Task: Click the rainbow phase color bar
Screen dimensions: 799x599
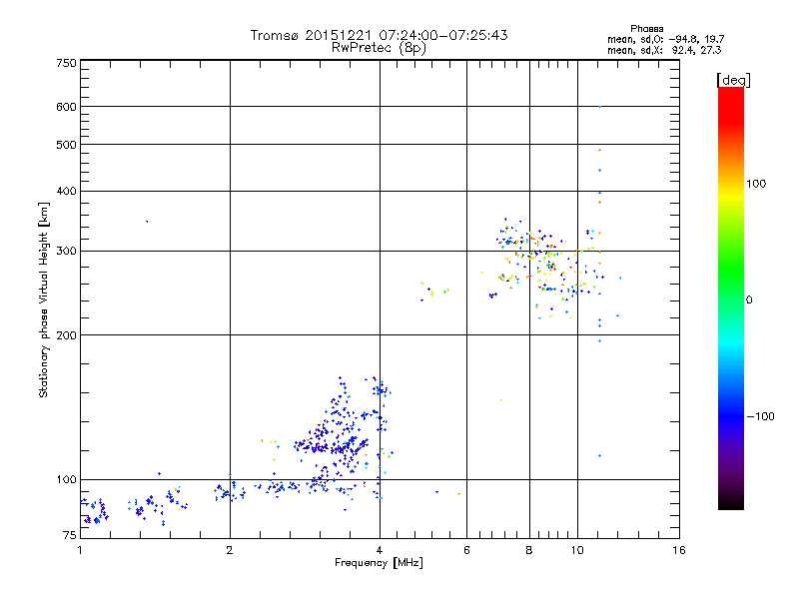Action: (x=731, y=299)
